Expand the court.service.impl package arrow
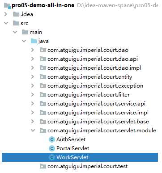Image resolution: width=162 pixels, height=173 pixels. [x=33, y=113]
